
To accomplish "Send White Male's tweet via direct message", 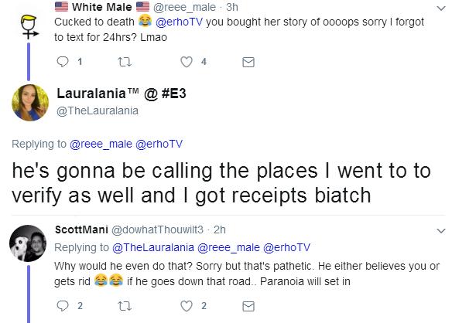I will pos(248,63).
